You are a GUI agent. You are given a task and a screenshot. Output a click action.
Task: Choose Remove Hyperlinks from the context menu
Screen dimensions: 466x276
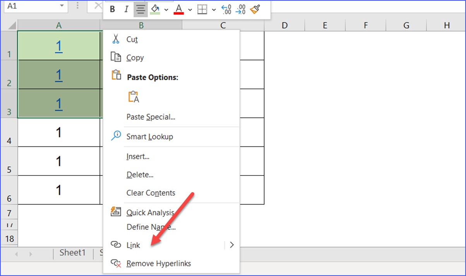159,263
